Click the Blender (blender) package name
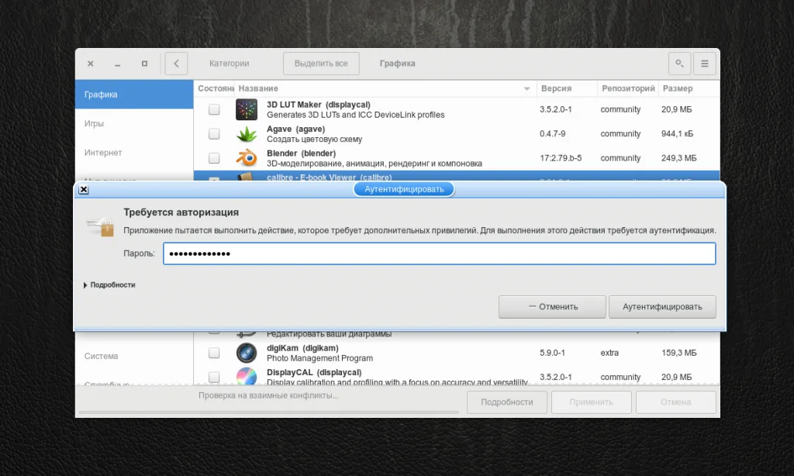Image resolution: width=794 pixels, height=476 pixels. coord(302,153)
